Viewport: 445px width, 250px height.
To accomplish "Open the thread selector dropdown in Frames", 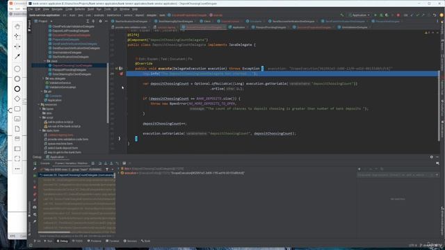I will click(x=113, y=169).
